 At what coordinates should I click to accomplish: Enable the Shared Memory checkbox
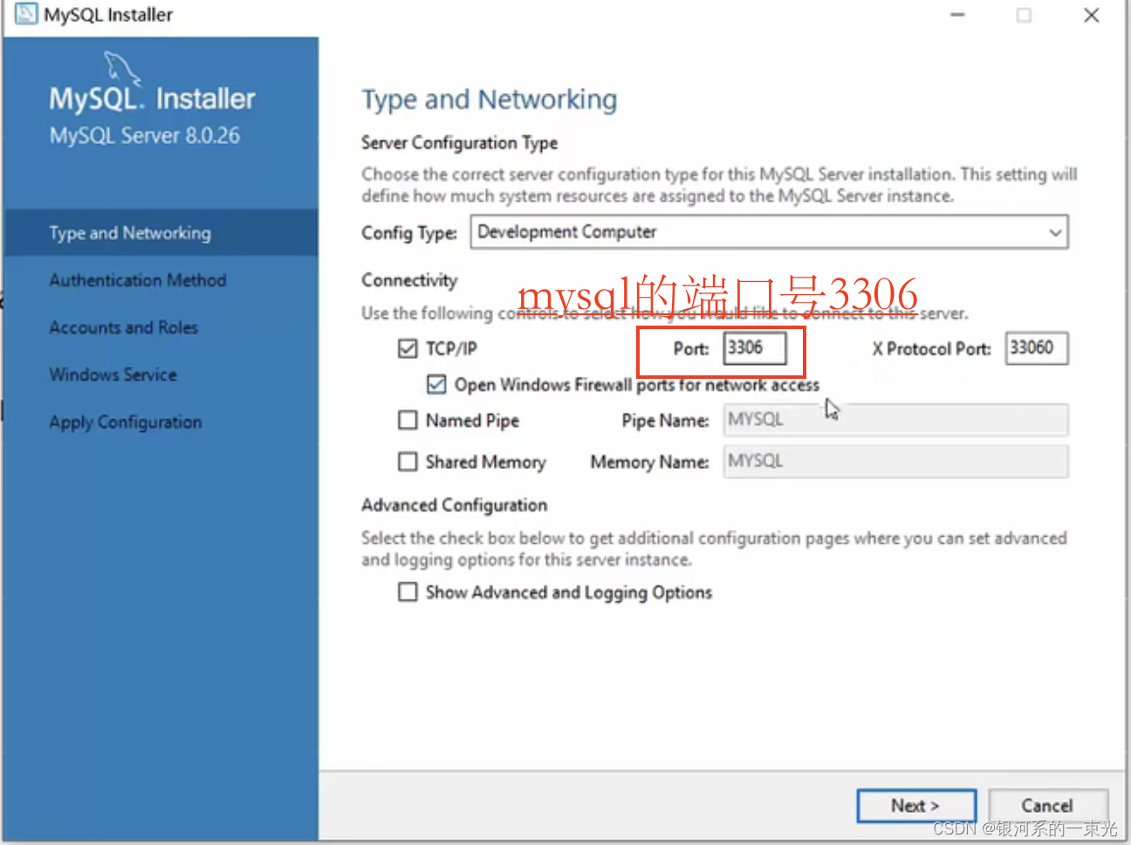click(x=408, y=462)
